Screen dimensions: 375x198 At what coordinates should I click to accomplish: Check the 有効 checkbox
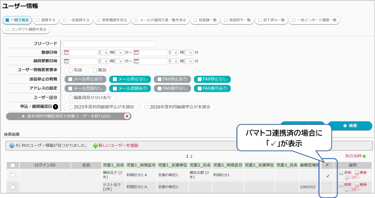70,70
